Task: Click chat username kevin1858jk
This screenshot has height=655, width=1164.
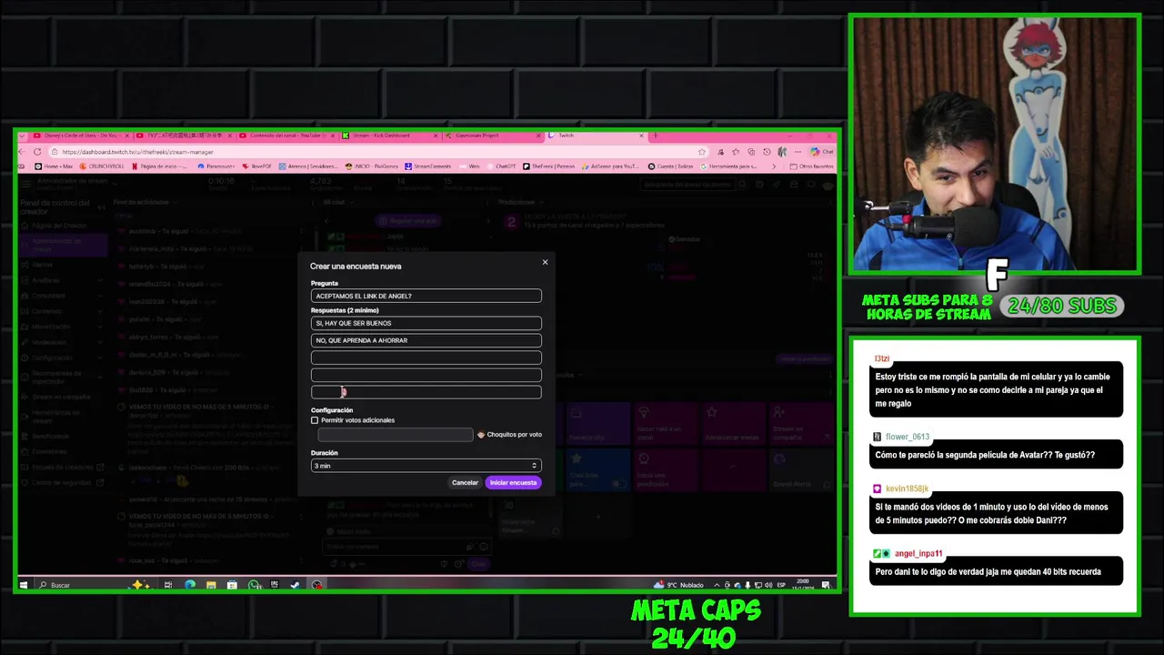Action: (908, 489)
